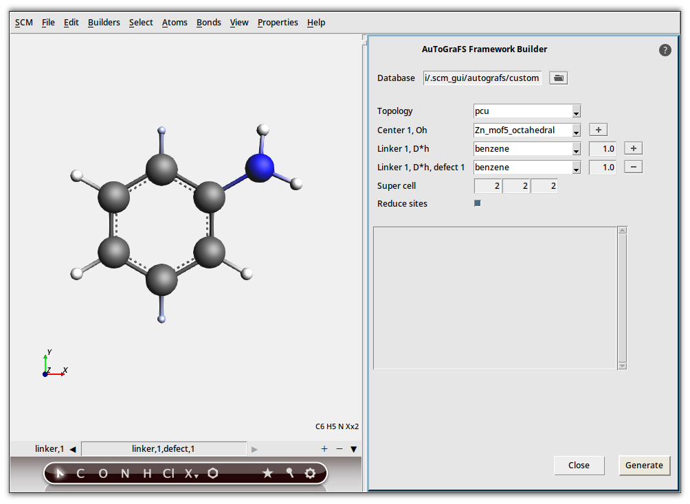Browse the Database with the folder icon

[x=558, y=78]
